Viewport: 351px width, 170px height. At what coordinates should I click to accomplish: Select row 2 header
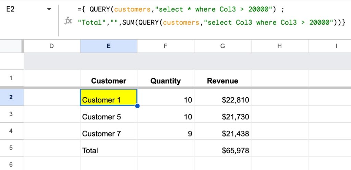tap(11, 97)
